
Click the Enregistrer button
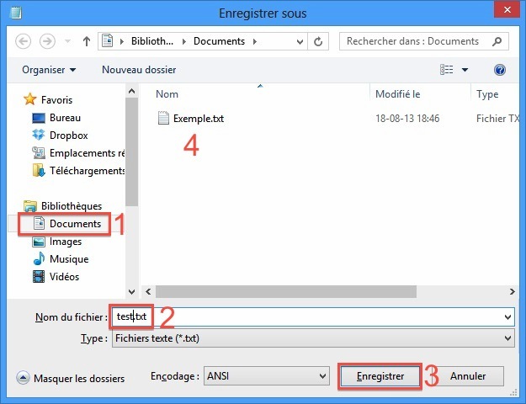(380, 376)
